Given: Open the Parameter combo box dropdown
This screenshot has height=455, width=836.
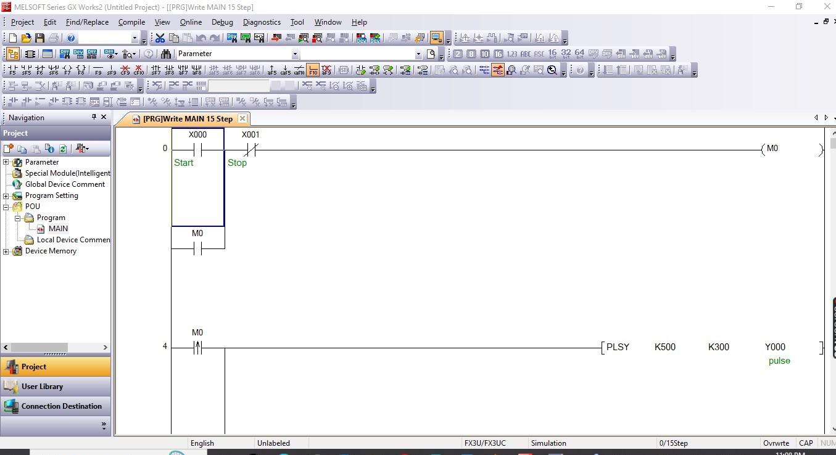Looking at the screenshot, I should [x=295, y=54].
